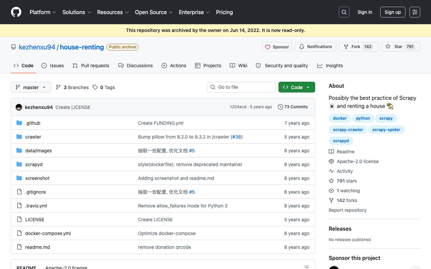Focus the Go to file search field
This screenshot has height=269, width=431.
click(x=241, y=87)
